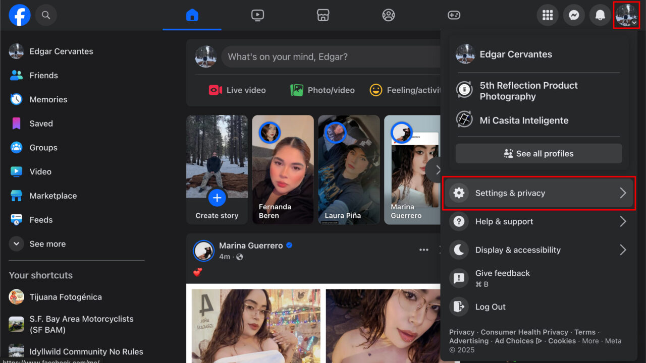646x363 pixels.
Task: Open Settings & privacy
Action: [510, 193]
